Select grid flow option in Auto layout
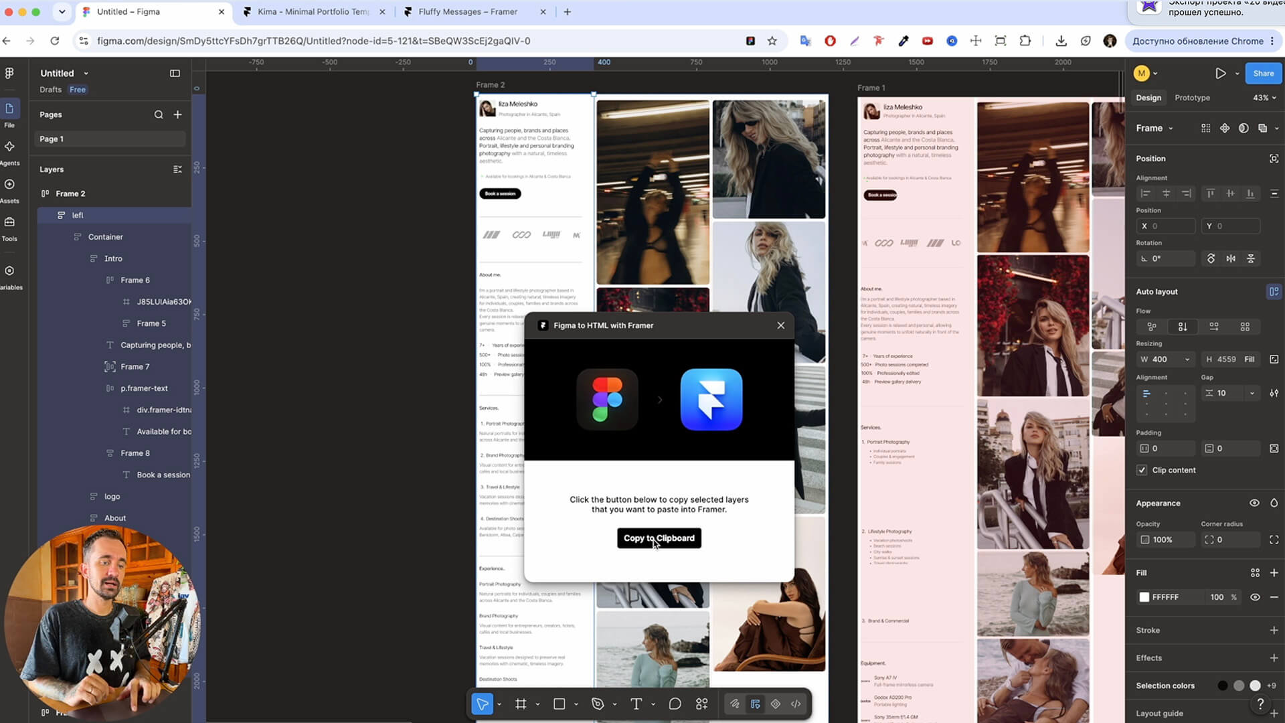The height and width of the screenshot is (723, 1285). [1245, 327]
